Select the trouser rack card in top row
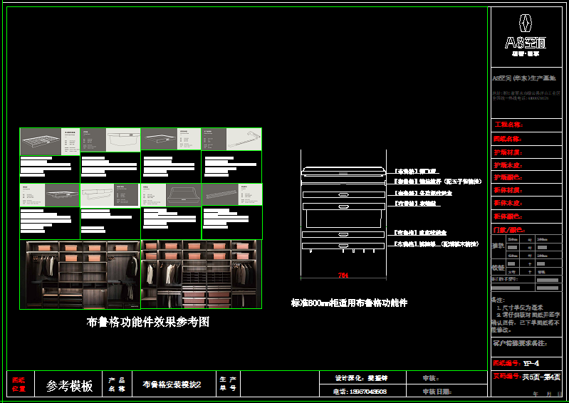This screenshot has width=569, height=403. pos(231,139)
